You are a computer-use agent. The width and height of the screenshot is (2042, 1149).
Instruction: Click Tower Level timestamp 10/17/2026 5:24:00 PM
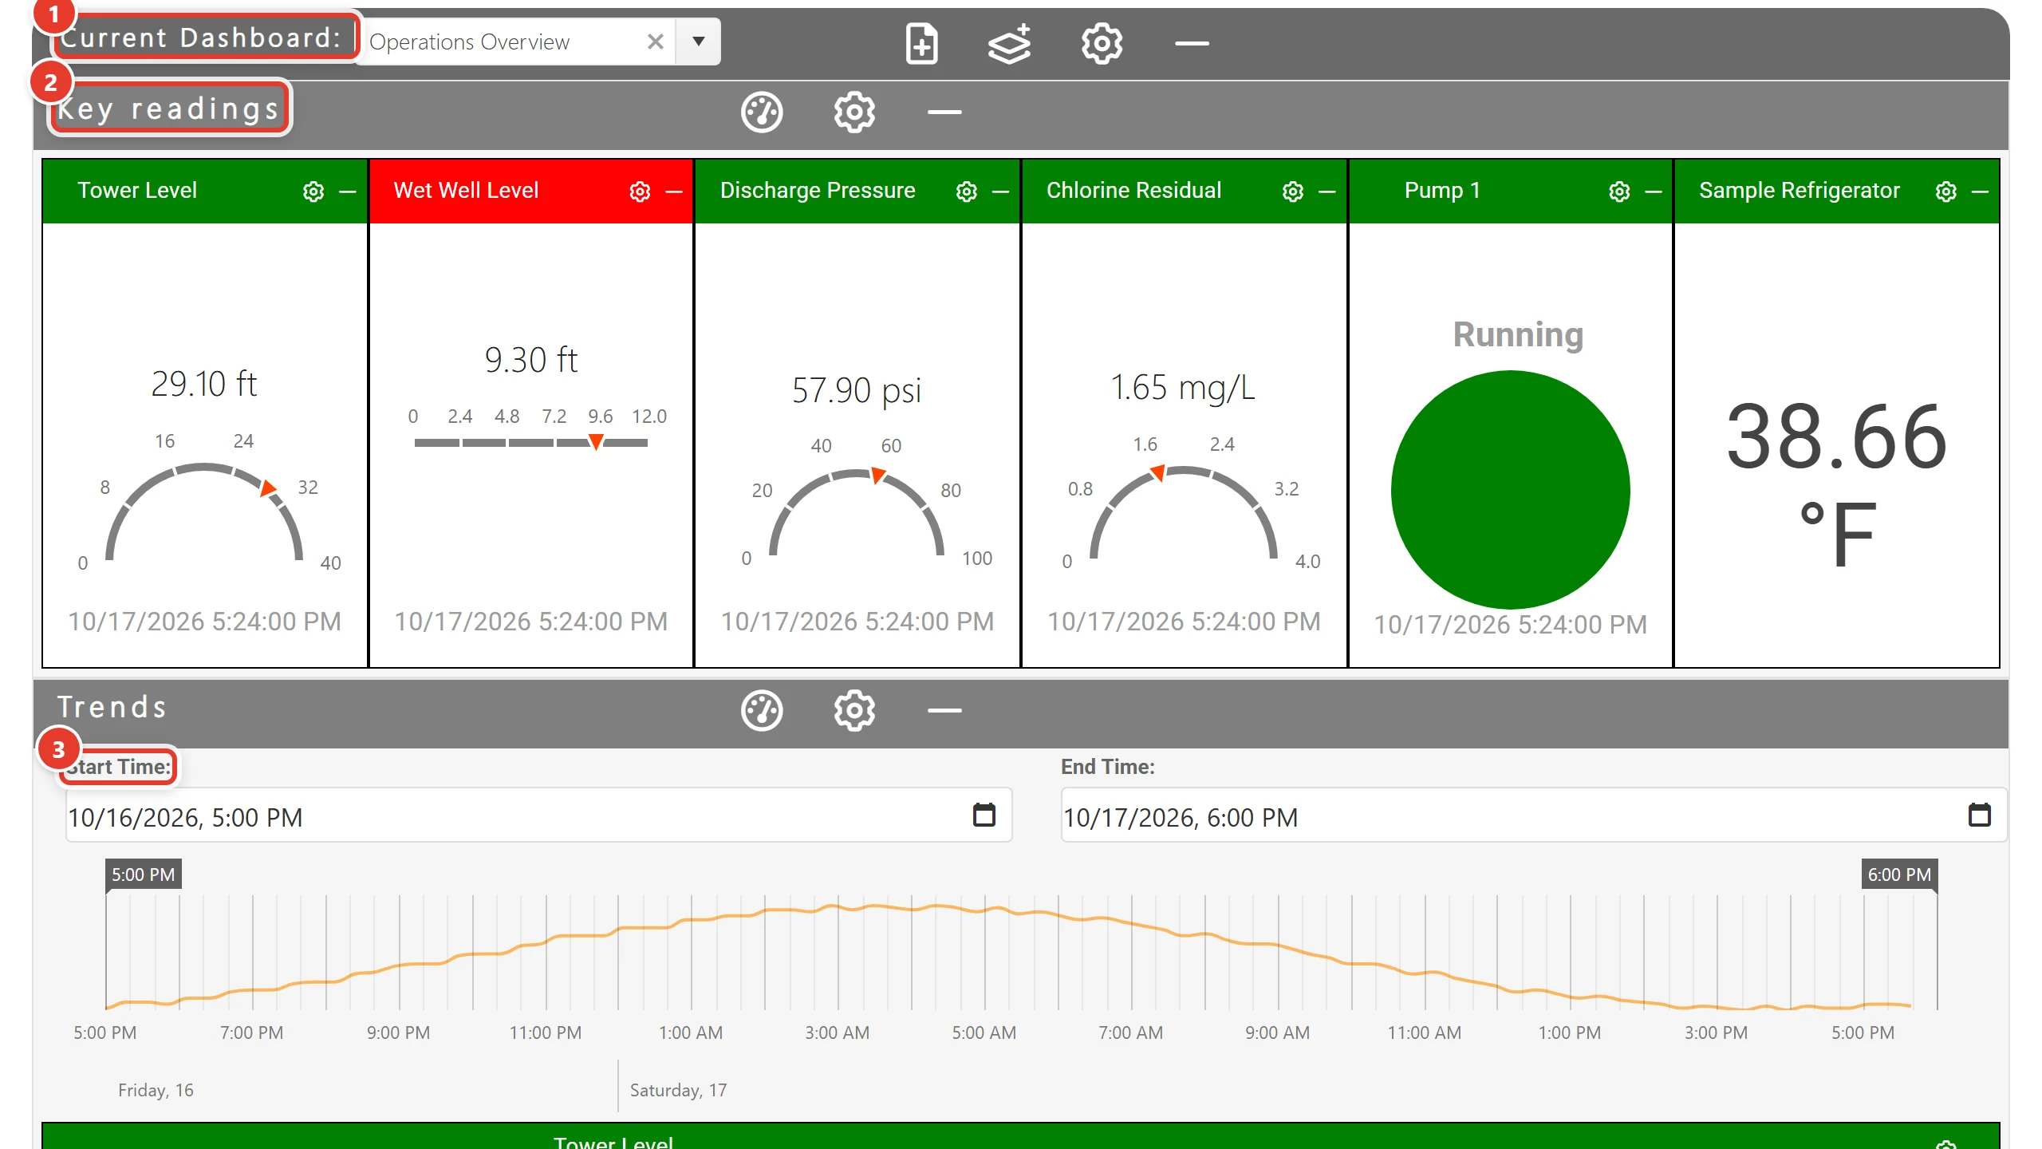click(204, 622)
